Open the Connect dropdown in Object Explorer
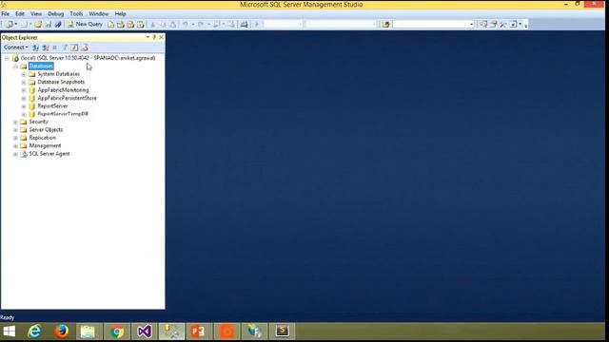Viewport: 609px width, 342px height. (15, 47)
